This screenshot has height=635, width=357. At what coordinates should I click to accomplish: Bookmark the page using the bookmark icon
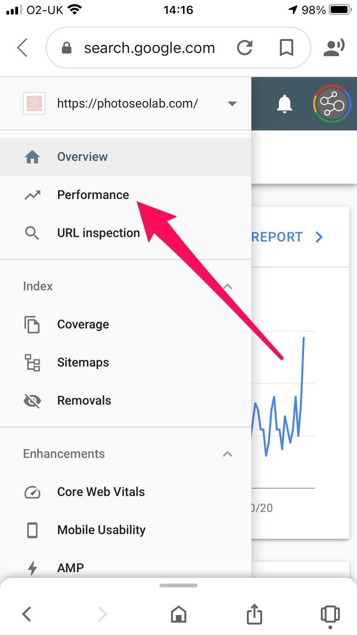pos(286,48)
